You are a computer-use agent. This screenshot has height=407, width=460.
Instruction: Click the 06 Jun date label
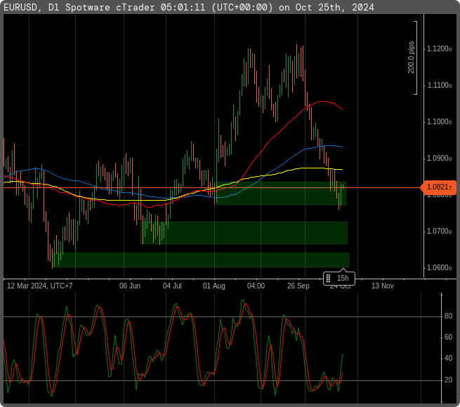click(x=130, y=286)
